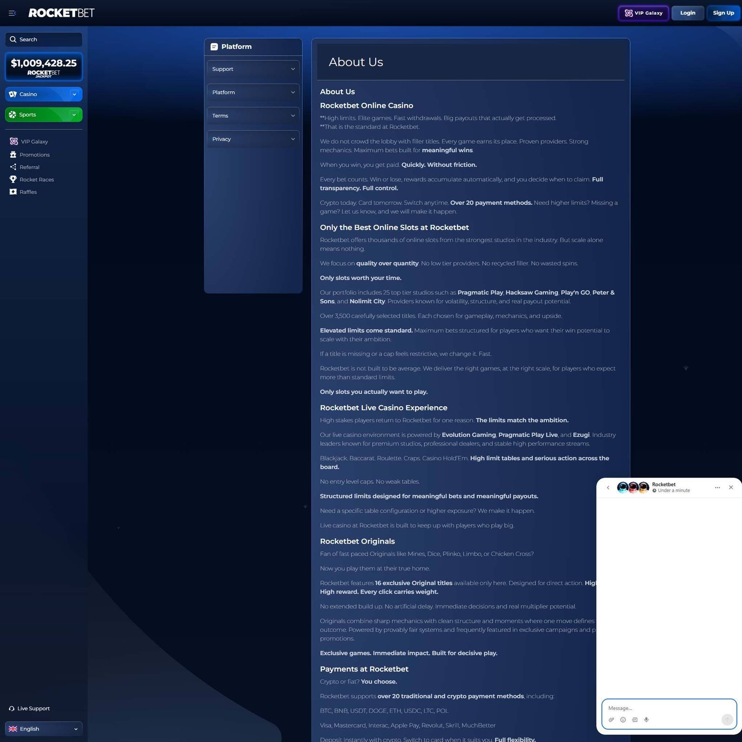The image size is (742, 742).
Task: Open the emoji picker in chat
Action: tap(623, 720)
